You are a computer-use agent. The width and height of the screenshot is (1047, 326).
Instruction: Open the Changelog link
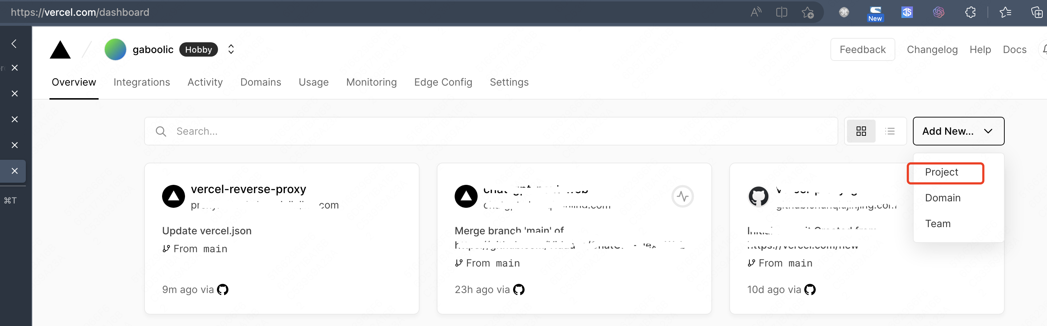point(932,49)
